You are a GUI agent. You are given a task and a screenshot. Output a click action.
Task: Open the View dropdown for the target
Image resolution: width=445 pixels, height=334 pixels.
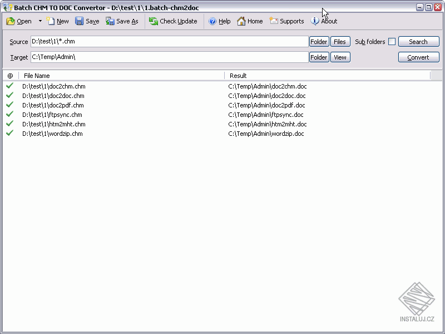(340, 57)
